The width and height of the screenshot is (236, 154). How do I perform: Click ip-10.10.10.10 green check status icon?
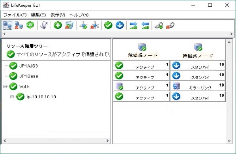20,97
